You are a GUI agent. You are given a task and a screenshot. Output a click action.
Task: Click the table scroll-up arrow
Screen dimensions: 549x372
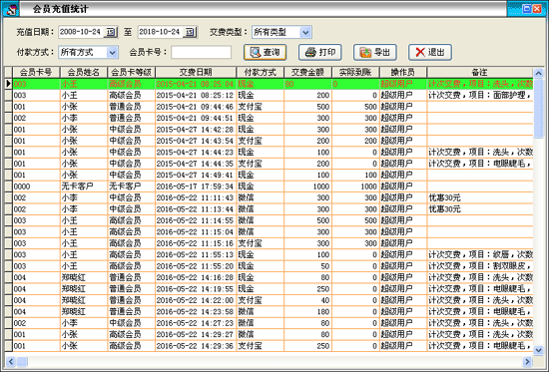pos(538,73)
